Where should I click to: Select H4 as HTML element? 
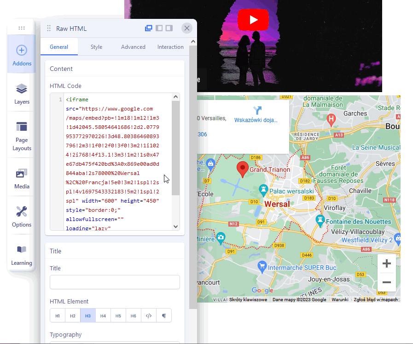point(103,316)
